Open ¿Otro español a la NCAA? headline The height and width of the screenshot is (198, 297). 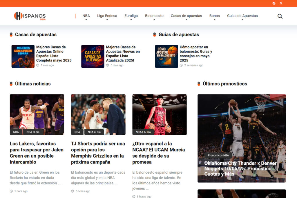point(159,153)
